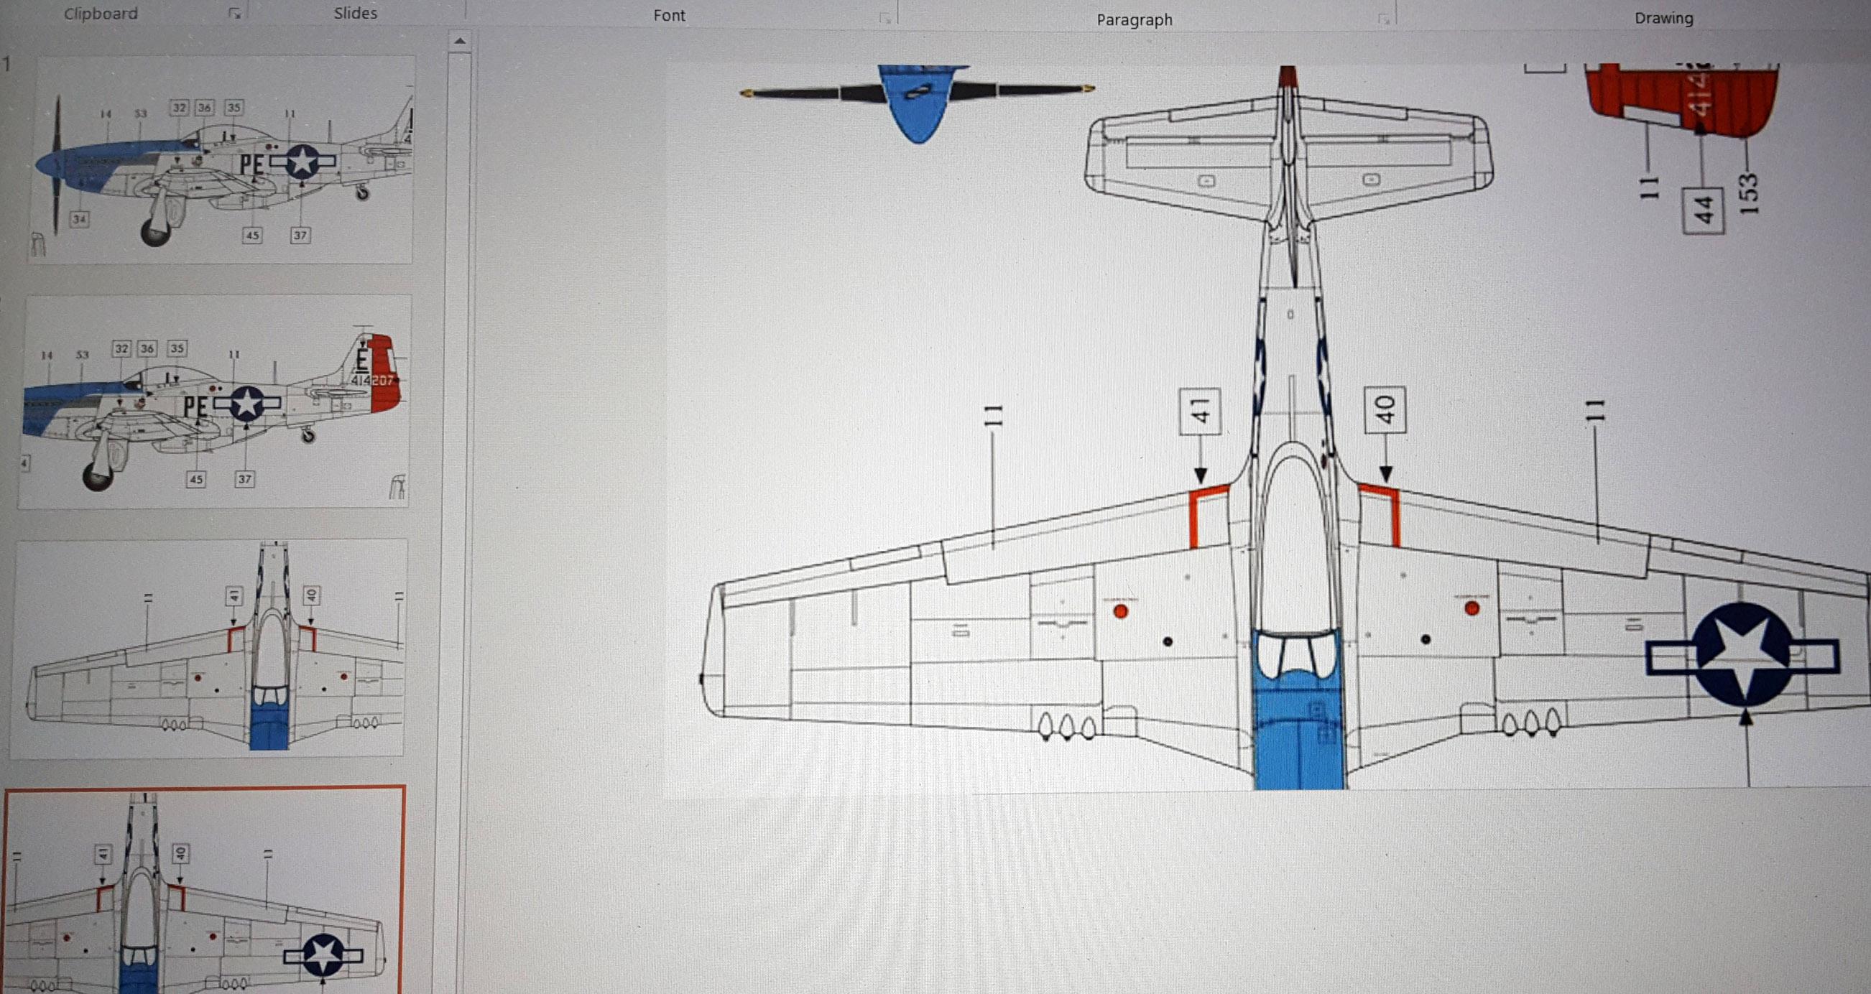
Task: Click the Clipboard group label
Action: pos(101,13)
